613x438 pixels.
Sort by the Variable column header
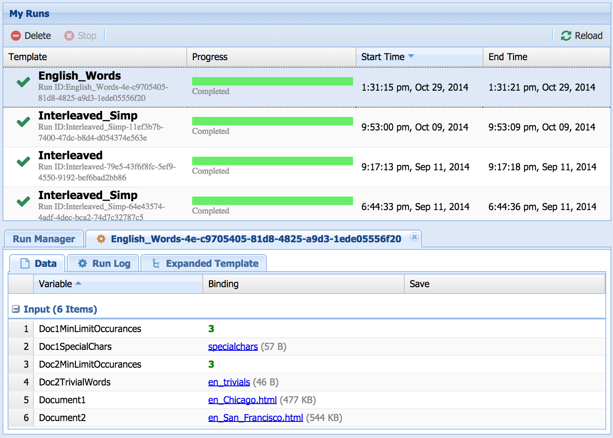[x=55, y=284]
